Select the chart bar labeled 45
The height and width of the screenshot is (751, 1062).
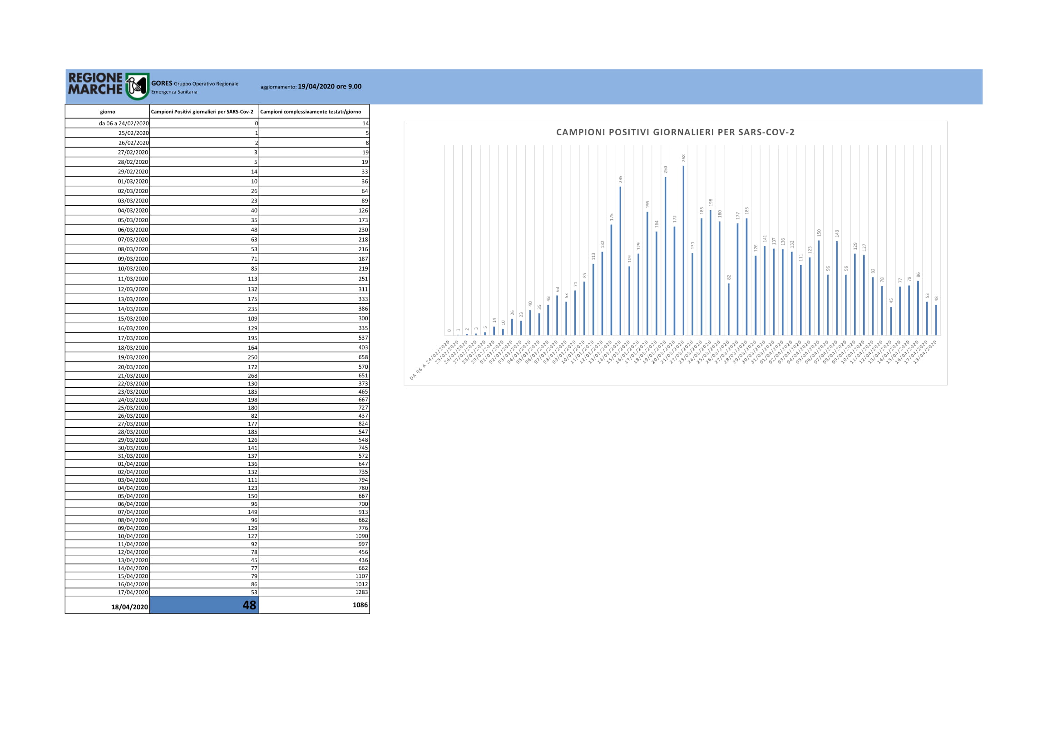pos(891,321)
